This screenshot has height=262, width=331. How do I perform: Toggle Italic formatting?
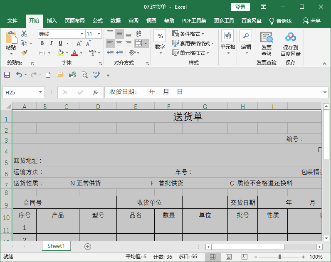pos(51,43)
